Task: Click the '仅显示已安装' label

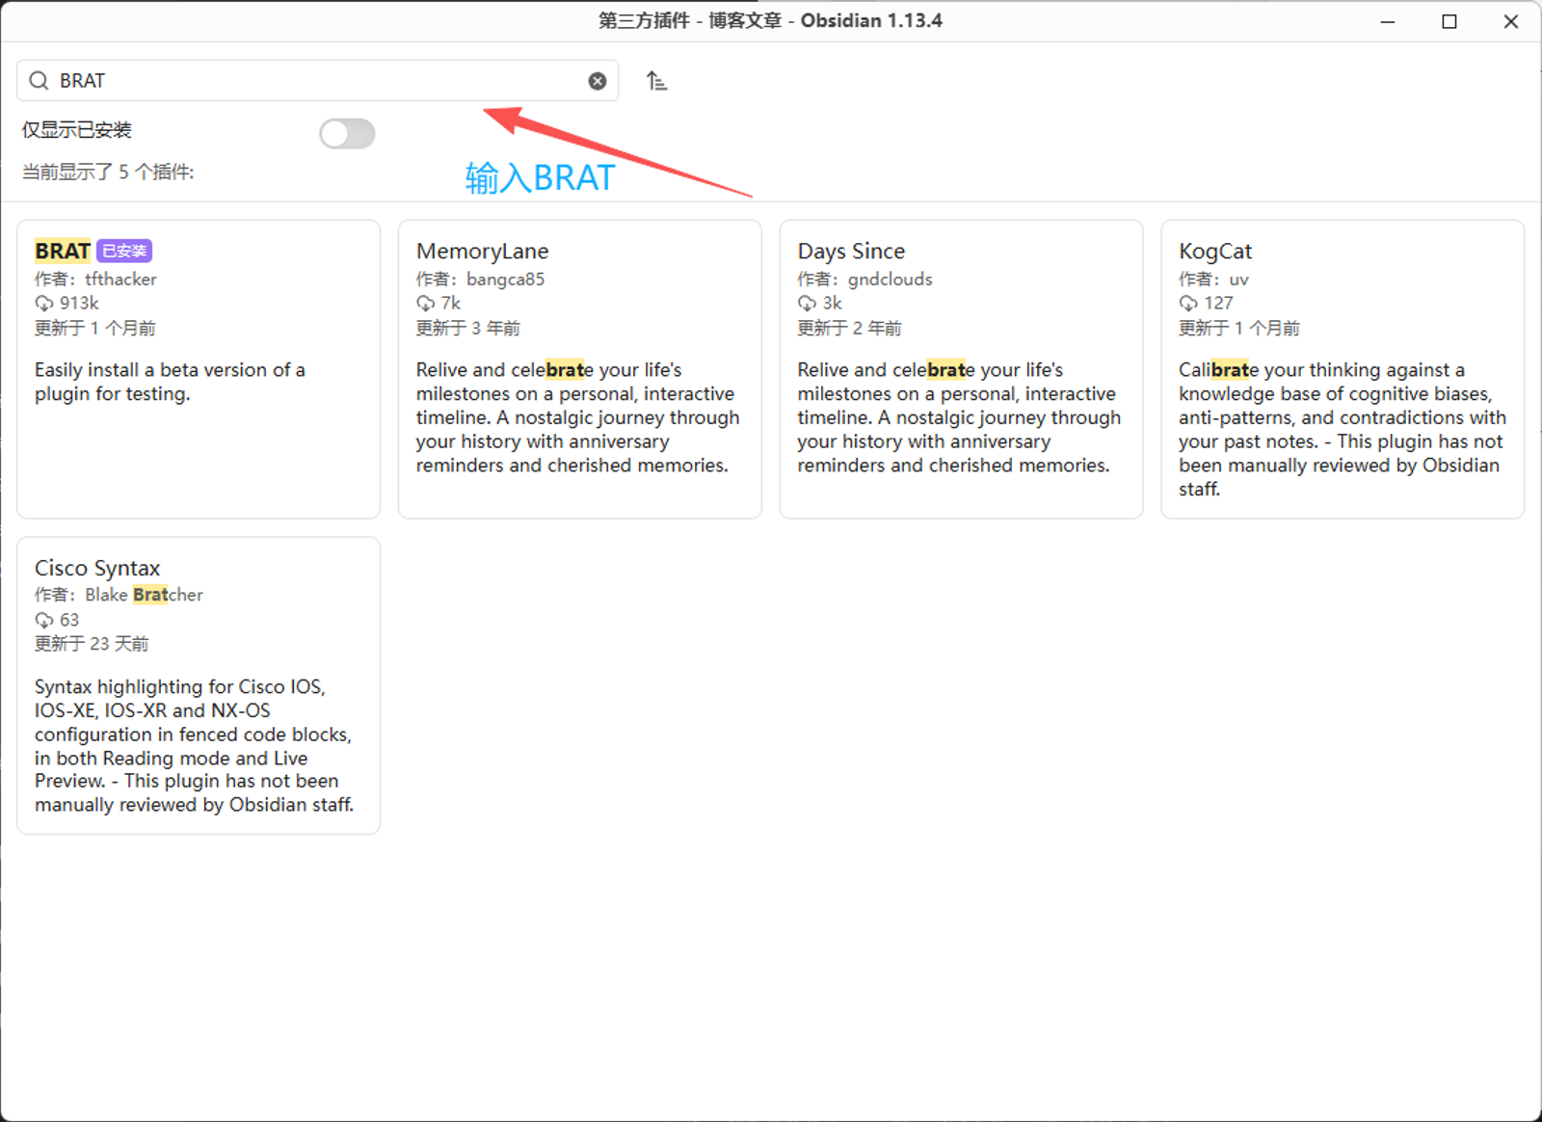Action: (77, 130)
